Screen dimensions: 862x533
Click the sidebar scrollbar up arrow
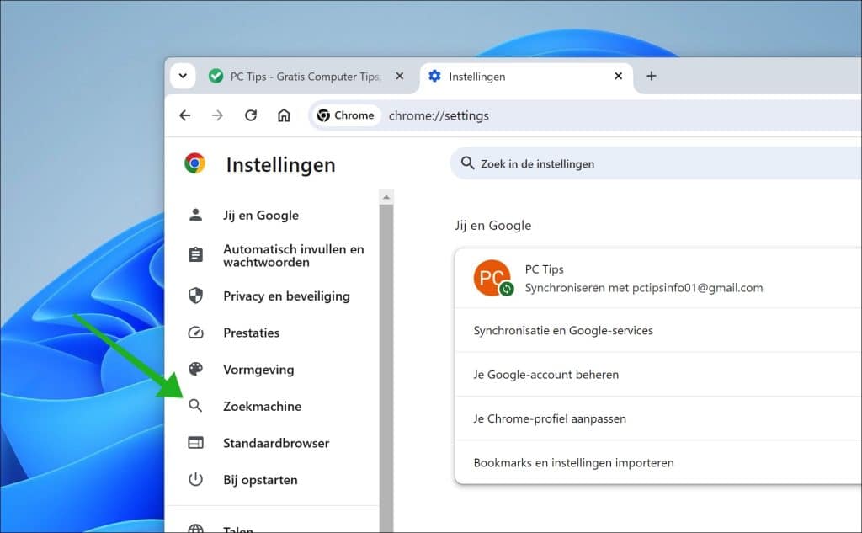[x=386, y=197]
